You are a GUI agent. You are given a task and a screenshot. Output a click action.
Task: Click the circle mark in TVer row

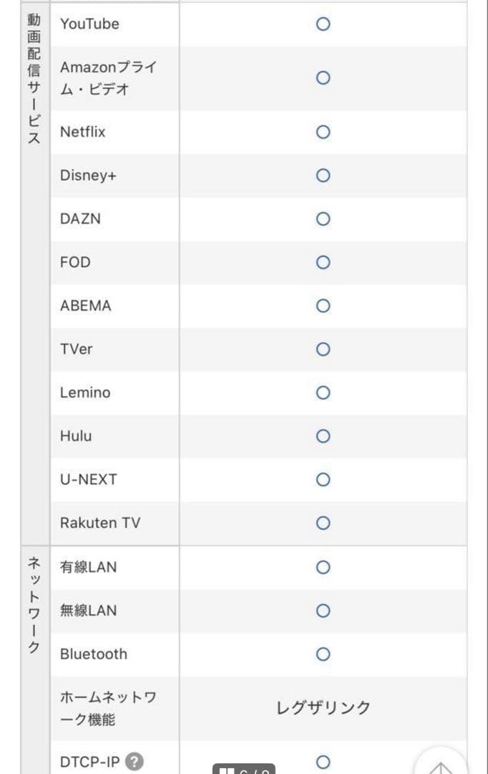click(323, 349)
